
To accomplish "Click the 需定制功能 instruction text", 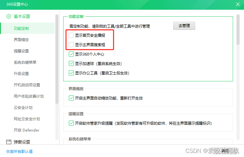I will [109, 26].
